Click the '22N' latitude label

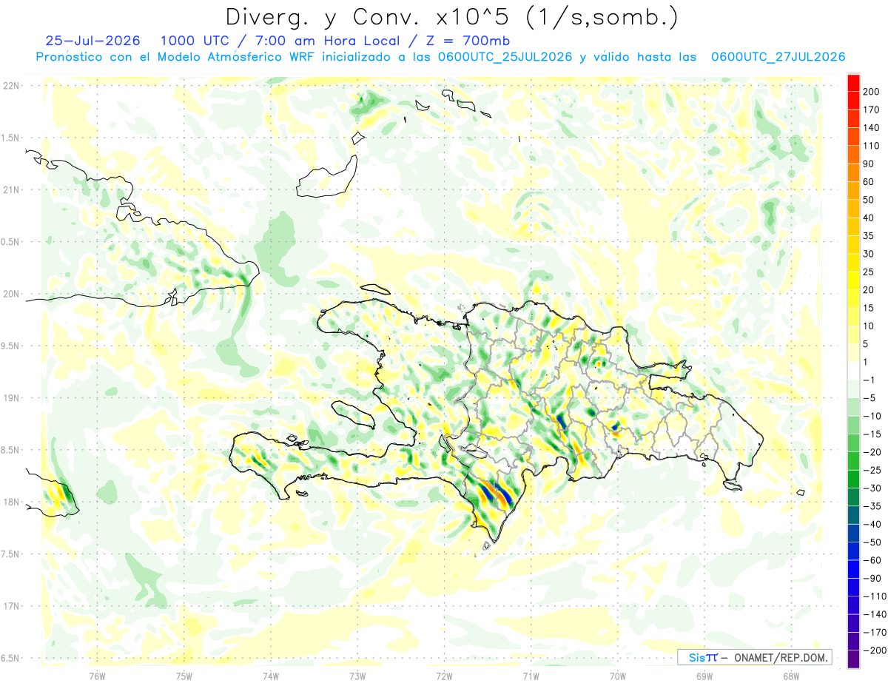click(11, 86)
